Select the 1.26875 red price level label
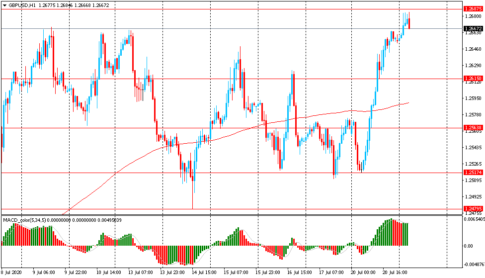 point(473,9)
